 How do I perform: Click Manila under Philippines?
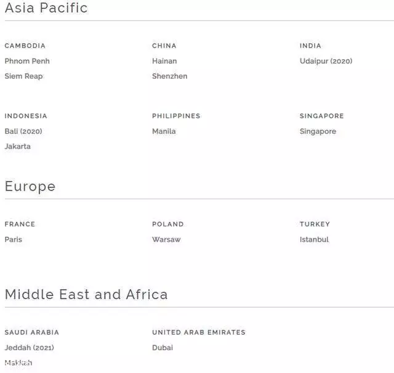coord(164,131)
